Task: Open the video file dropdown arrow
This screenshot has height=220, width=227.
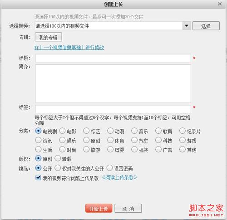Action: click(x=187, y=26)
